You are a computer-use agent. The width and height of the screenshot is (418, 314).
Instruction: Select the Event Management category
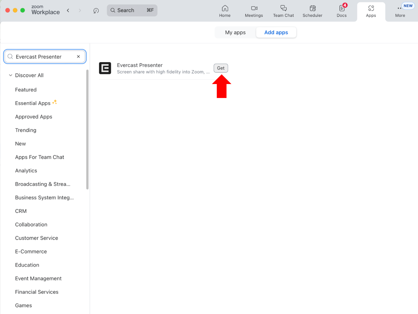[38, 278]
